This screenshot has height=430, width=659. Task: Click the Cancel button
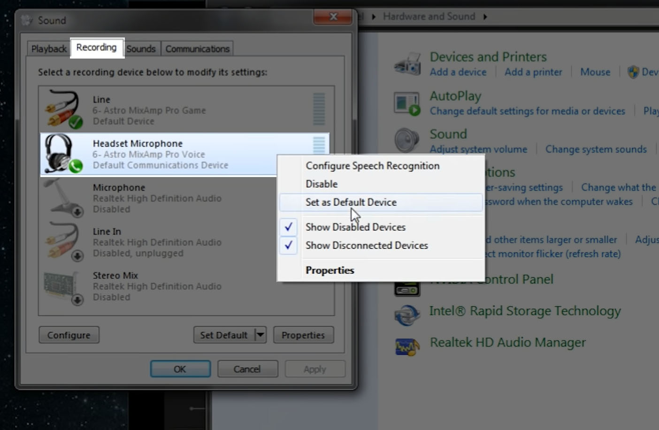[247, 369]
